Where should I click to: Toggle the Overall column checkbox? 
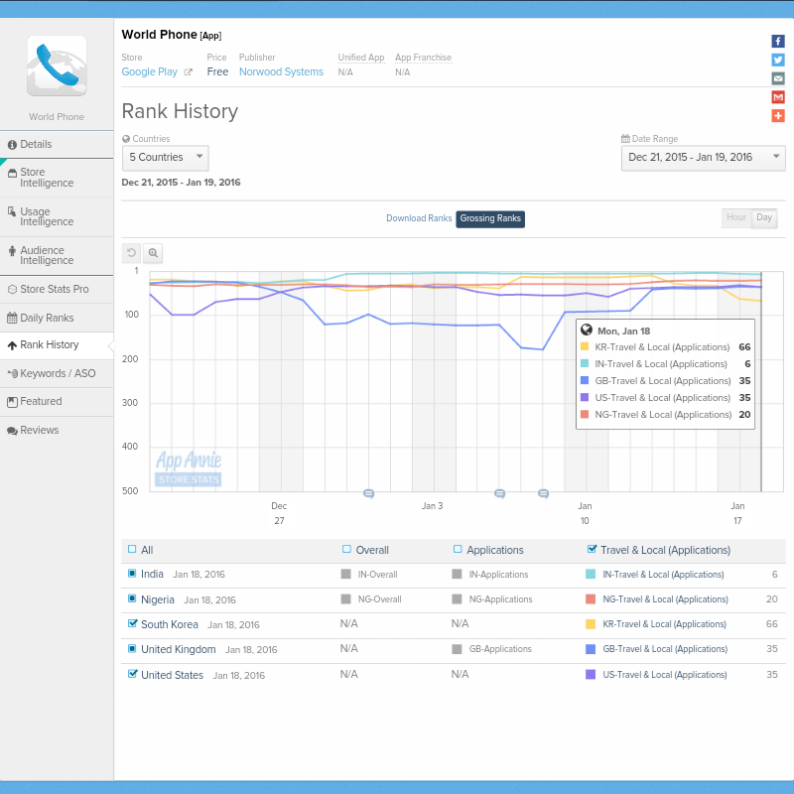pos(346,550)
